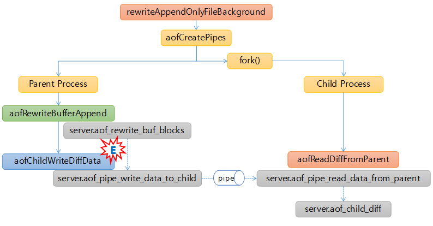Select the Parent Process box
The height and width of the screenshot is (226, 433).
tap(58, 84)
